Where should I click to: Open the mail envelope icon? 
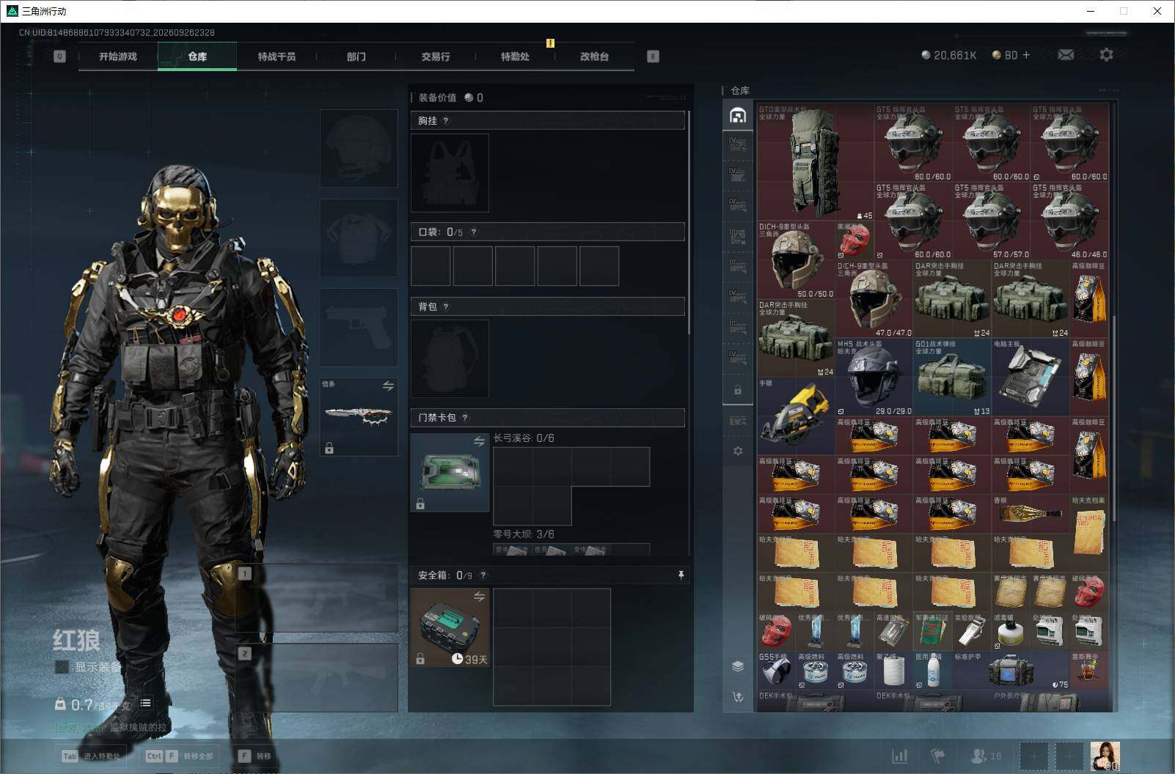1066,55
